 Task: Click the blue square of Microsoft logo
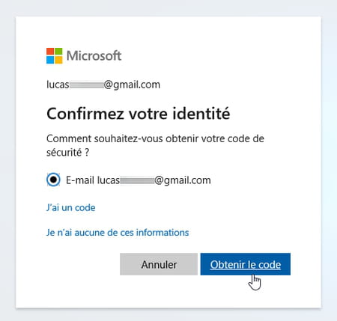pos(50,60)
